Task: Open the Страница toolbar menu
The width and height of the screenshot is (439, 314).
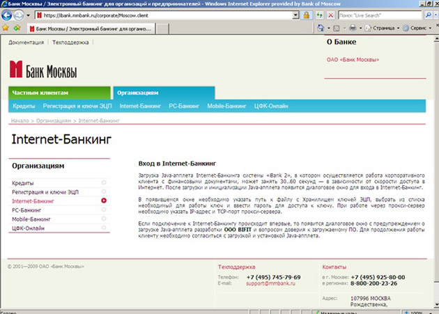Action: [382, 29]
